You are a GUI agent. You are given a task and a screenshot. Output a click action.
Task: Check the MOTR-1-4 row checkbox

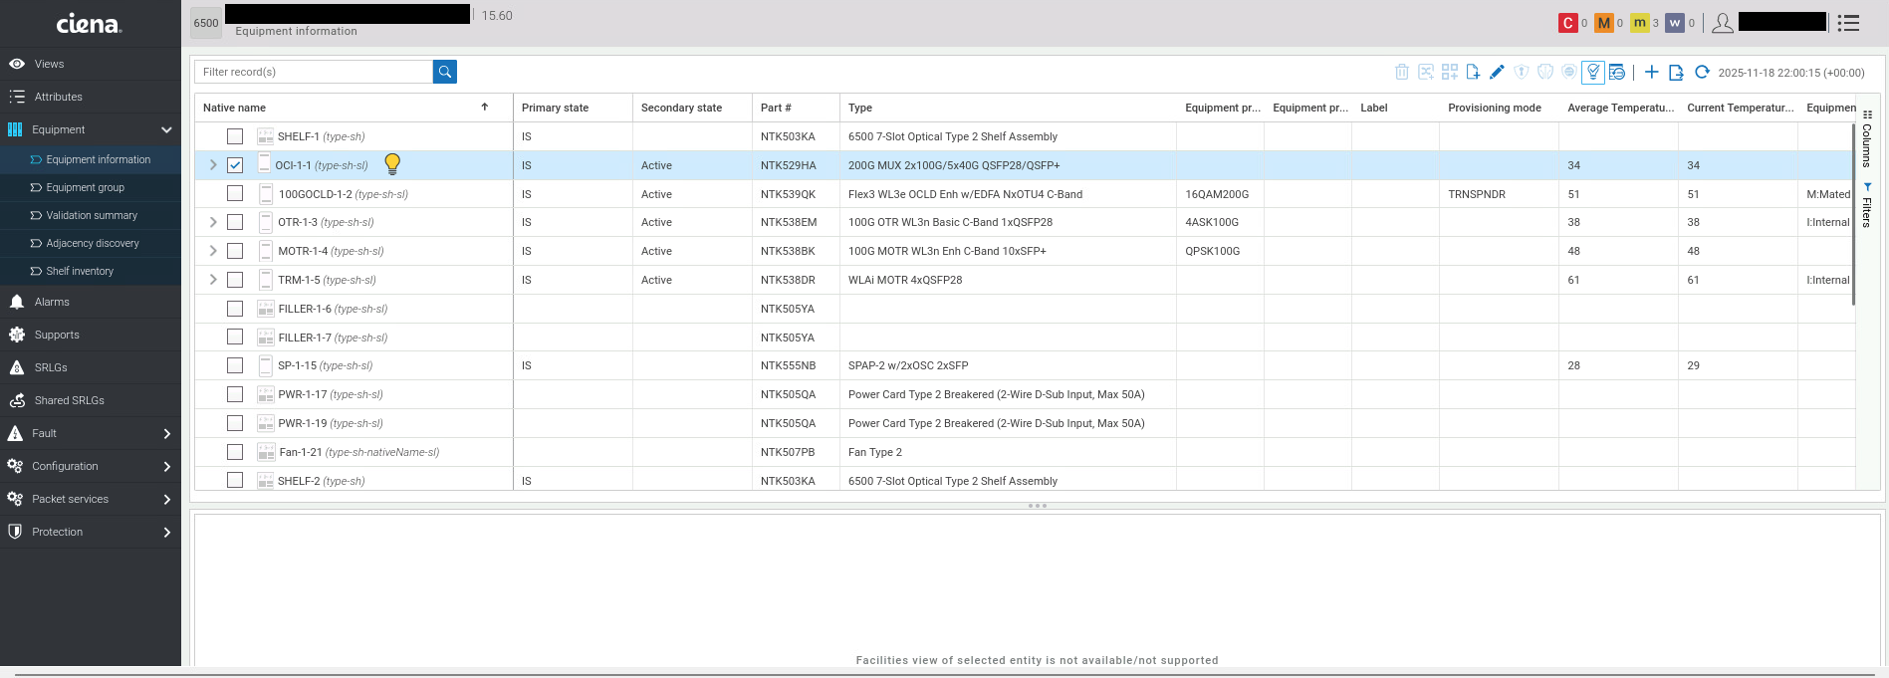click(x=235, y=251)
